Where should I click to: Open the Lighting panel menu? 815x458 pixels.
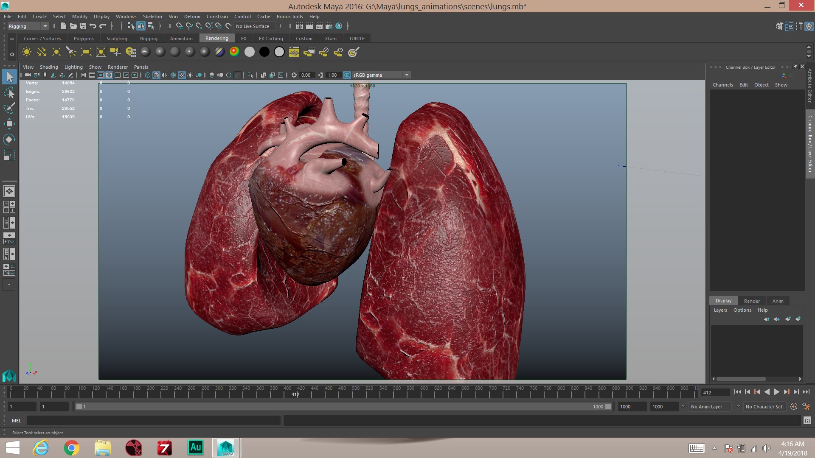click(73, 67)
